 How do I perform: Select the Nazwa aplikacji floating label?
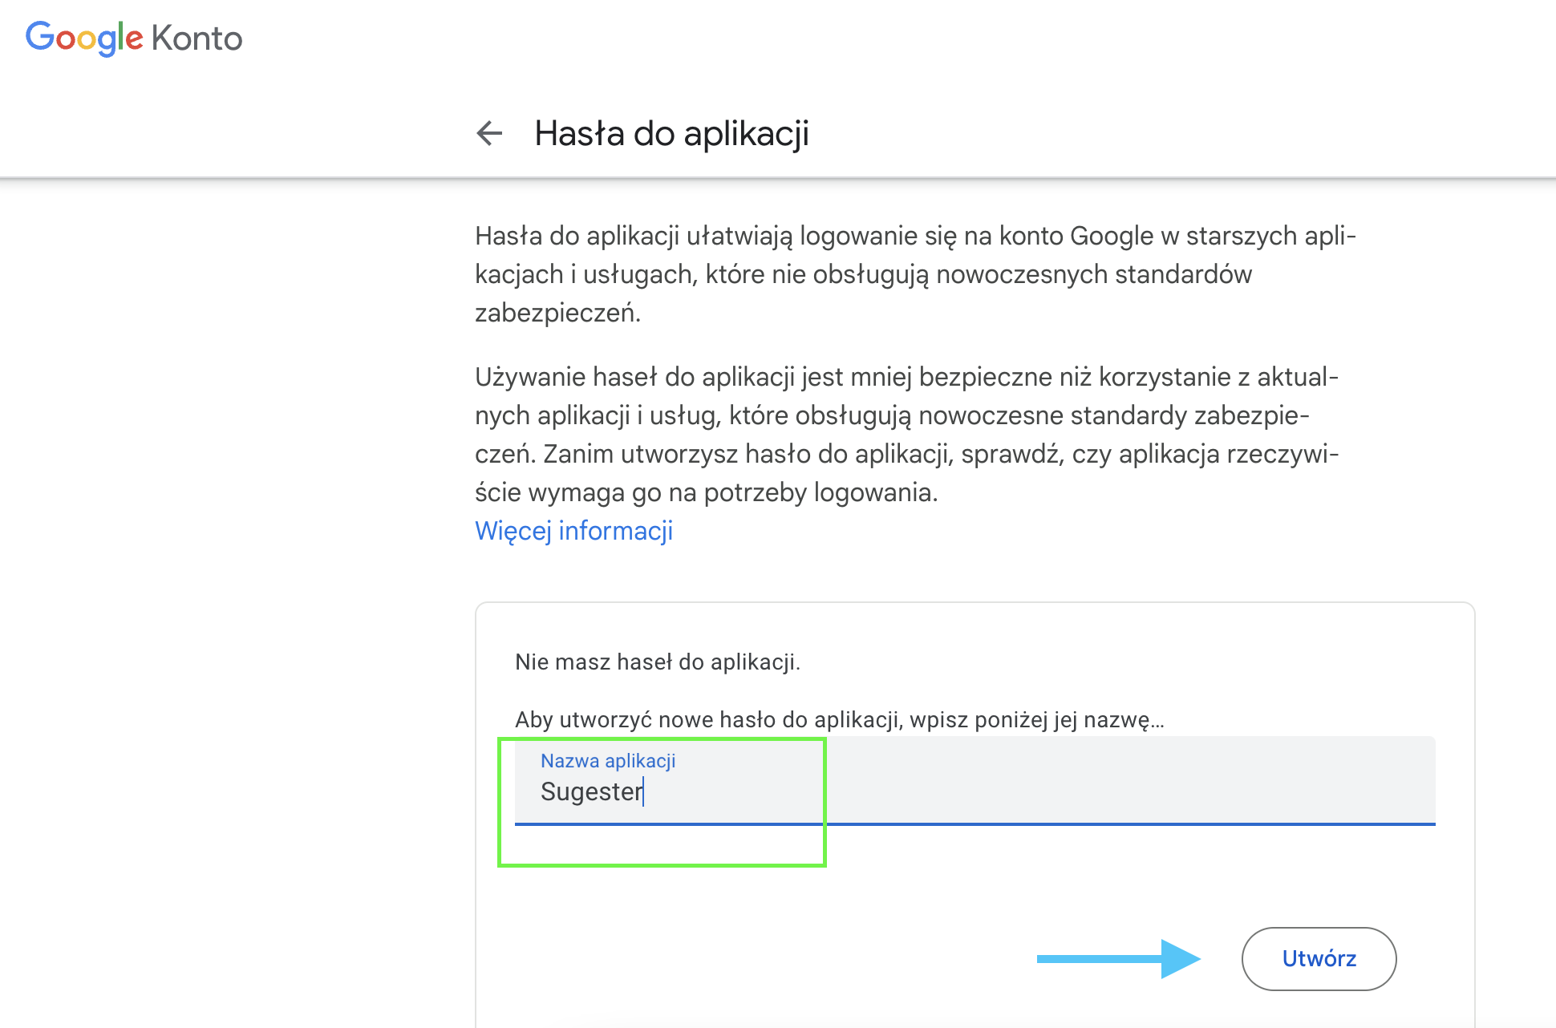608,760
